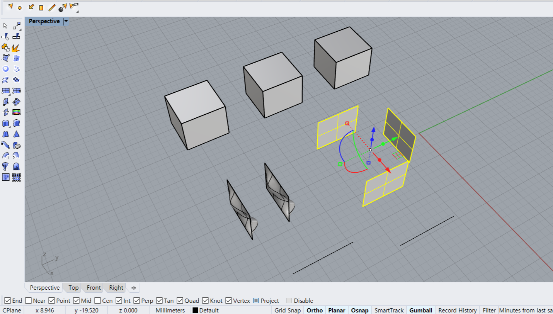Toggle the End object snap checkbox
This screenshot has width=553, height=314.
[x=7, y=300]
